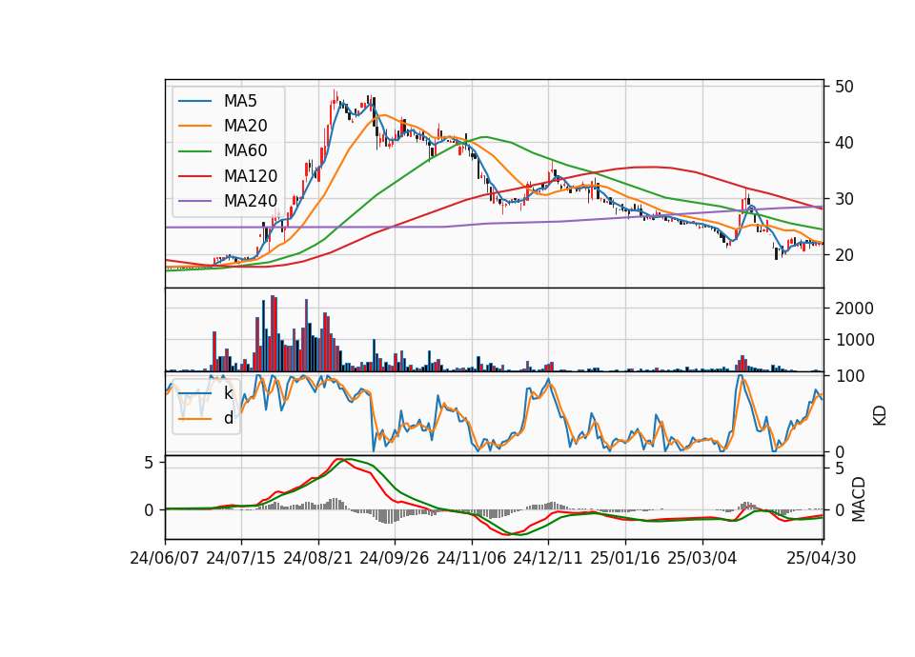Click the blue MA5 legend line sample
This screenshot has height=657, width=915.
pyautogui.click(x=194, y=101)
